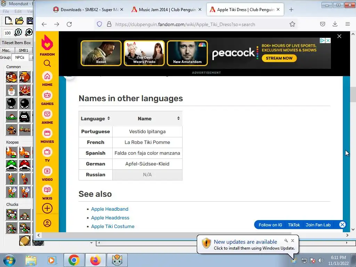Close the Windows Update notification balloon
Image resolution: width=356 pixels, height=267 pixels.
[x=292, y=241]
